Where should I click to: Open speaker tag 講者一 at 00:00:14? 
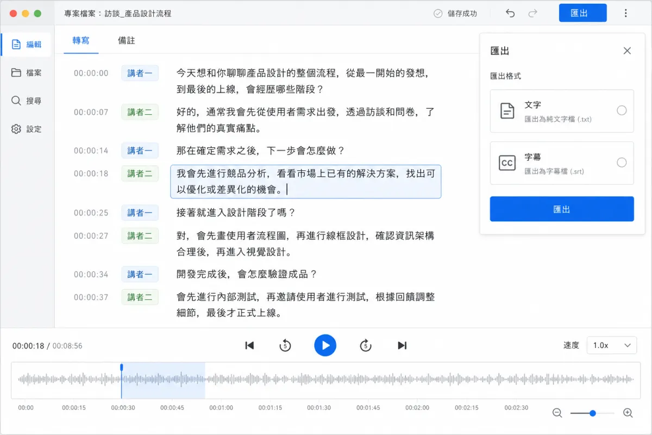click(x=140, y=151)
